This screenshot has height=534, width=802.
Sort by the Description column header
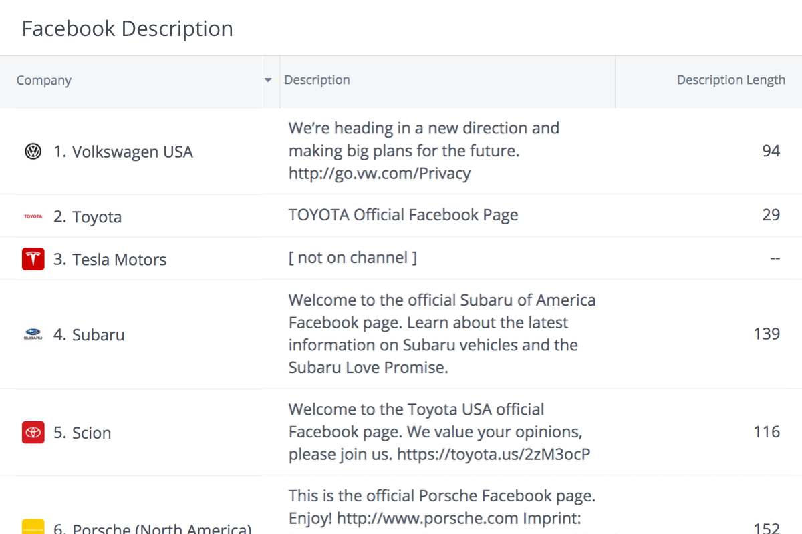[317, 80]
